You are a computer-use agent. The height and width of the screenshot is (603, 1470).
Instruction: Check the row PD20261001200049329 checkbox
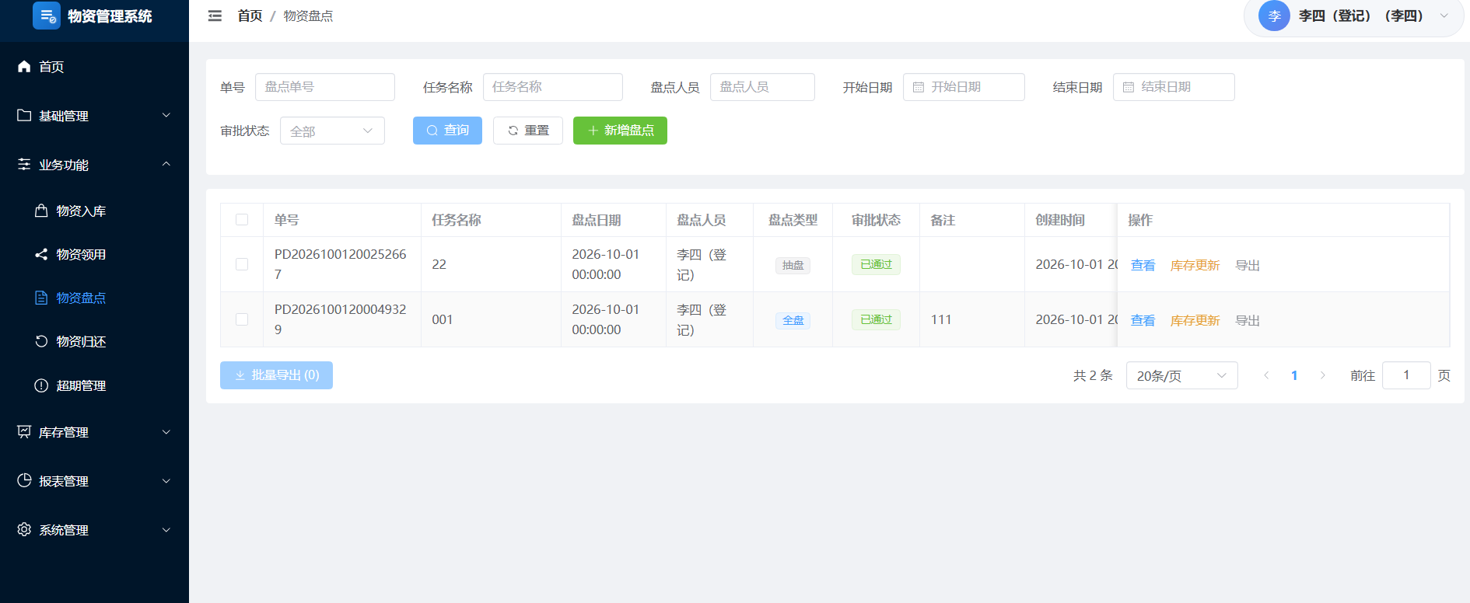[242, 319]
